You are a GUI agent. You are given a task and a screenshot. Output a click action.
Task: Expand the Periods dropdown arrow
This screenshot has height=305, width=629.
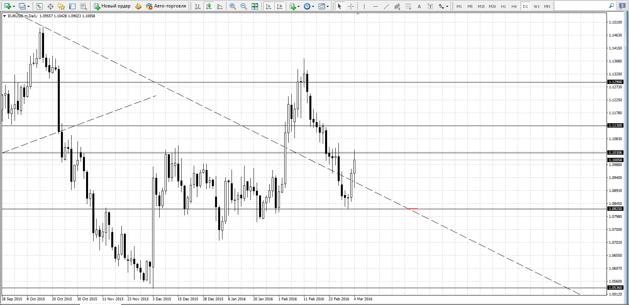click(313, 6)
